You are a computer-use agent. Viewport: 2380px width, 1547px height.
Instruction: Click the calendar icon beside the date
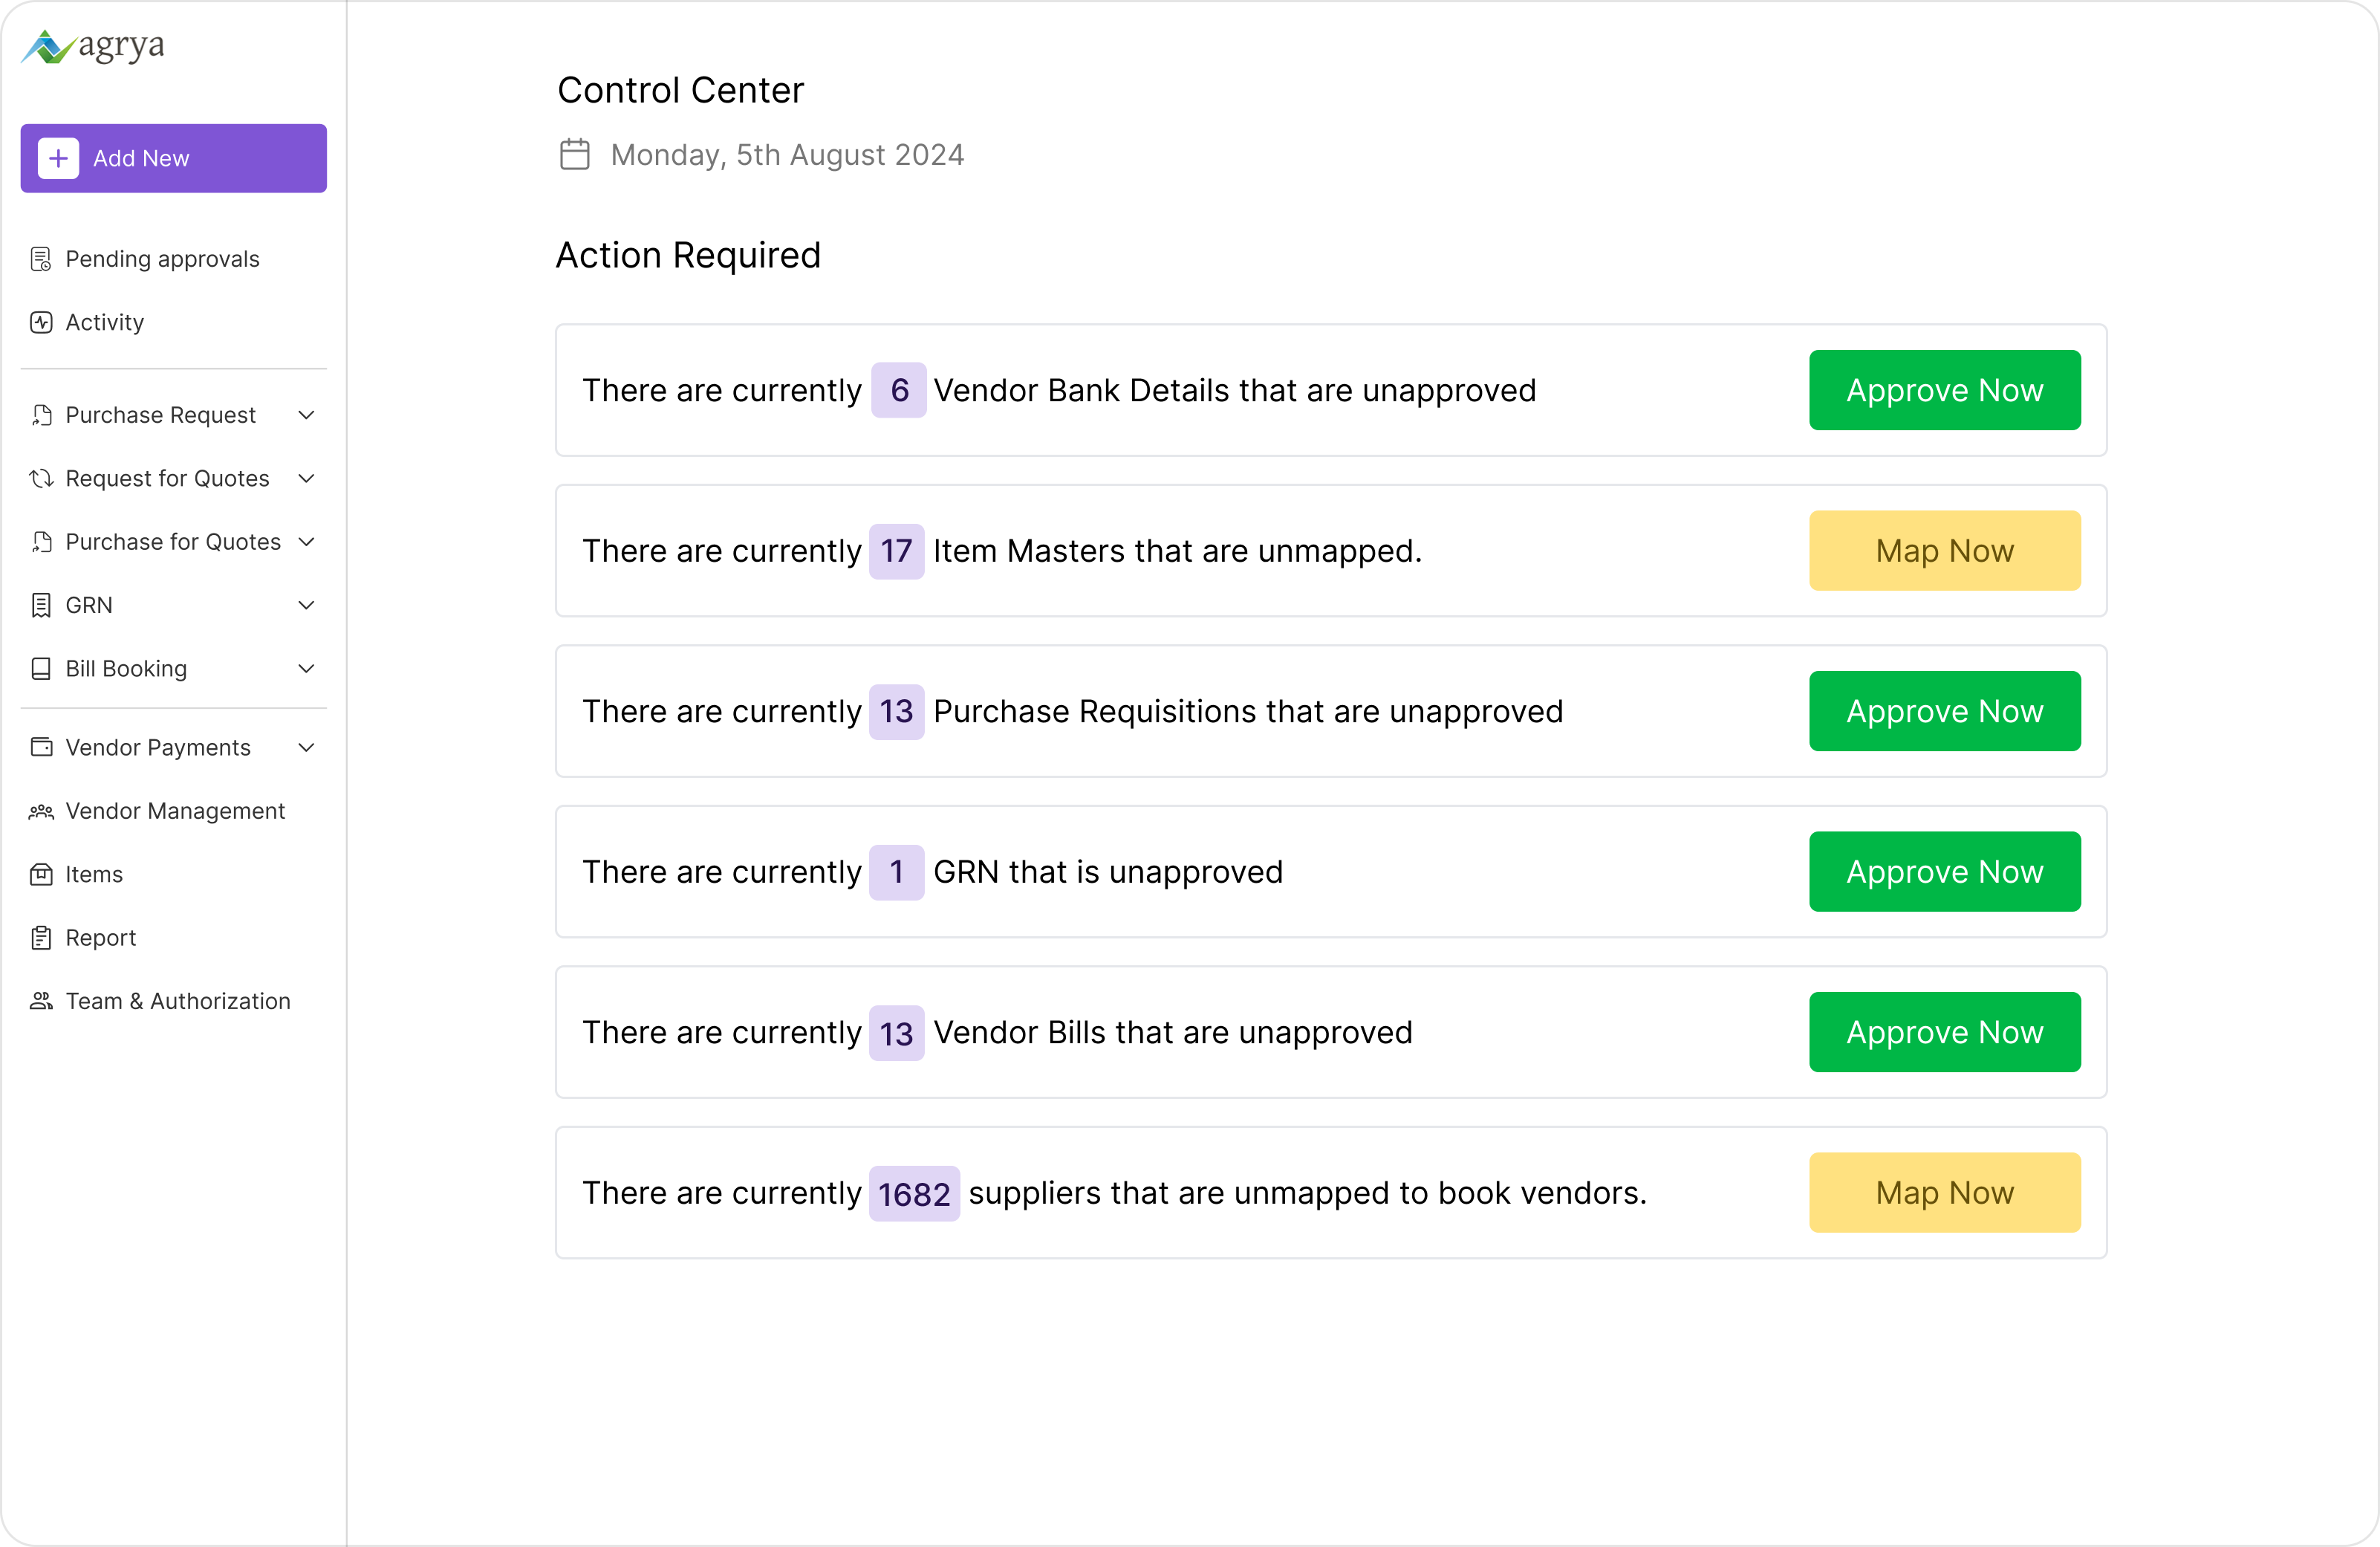(x=575, y=154)
